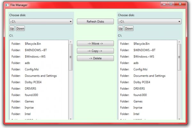The image size is (192, 128).
Task: Select Documents and Settings in left list
Action: (x=39, y=76)
